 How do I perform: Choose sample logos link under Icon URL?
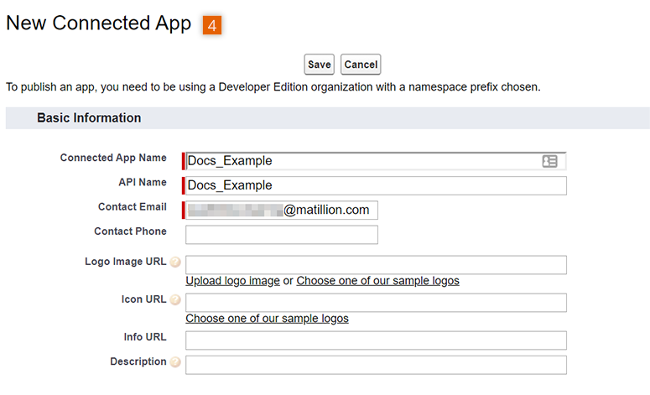pos(267,319)
